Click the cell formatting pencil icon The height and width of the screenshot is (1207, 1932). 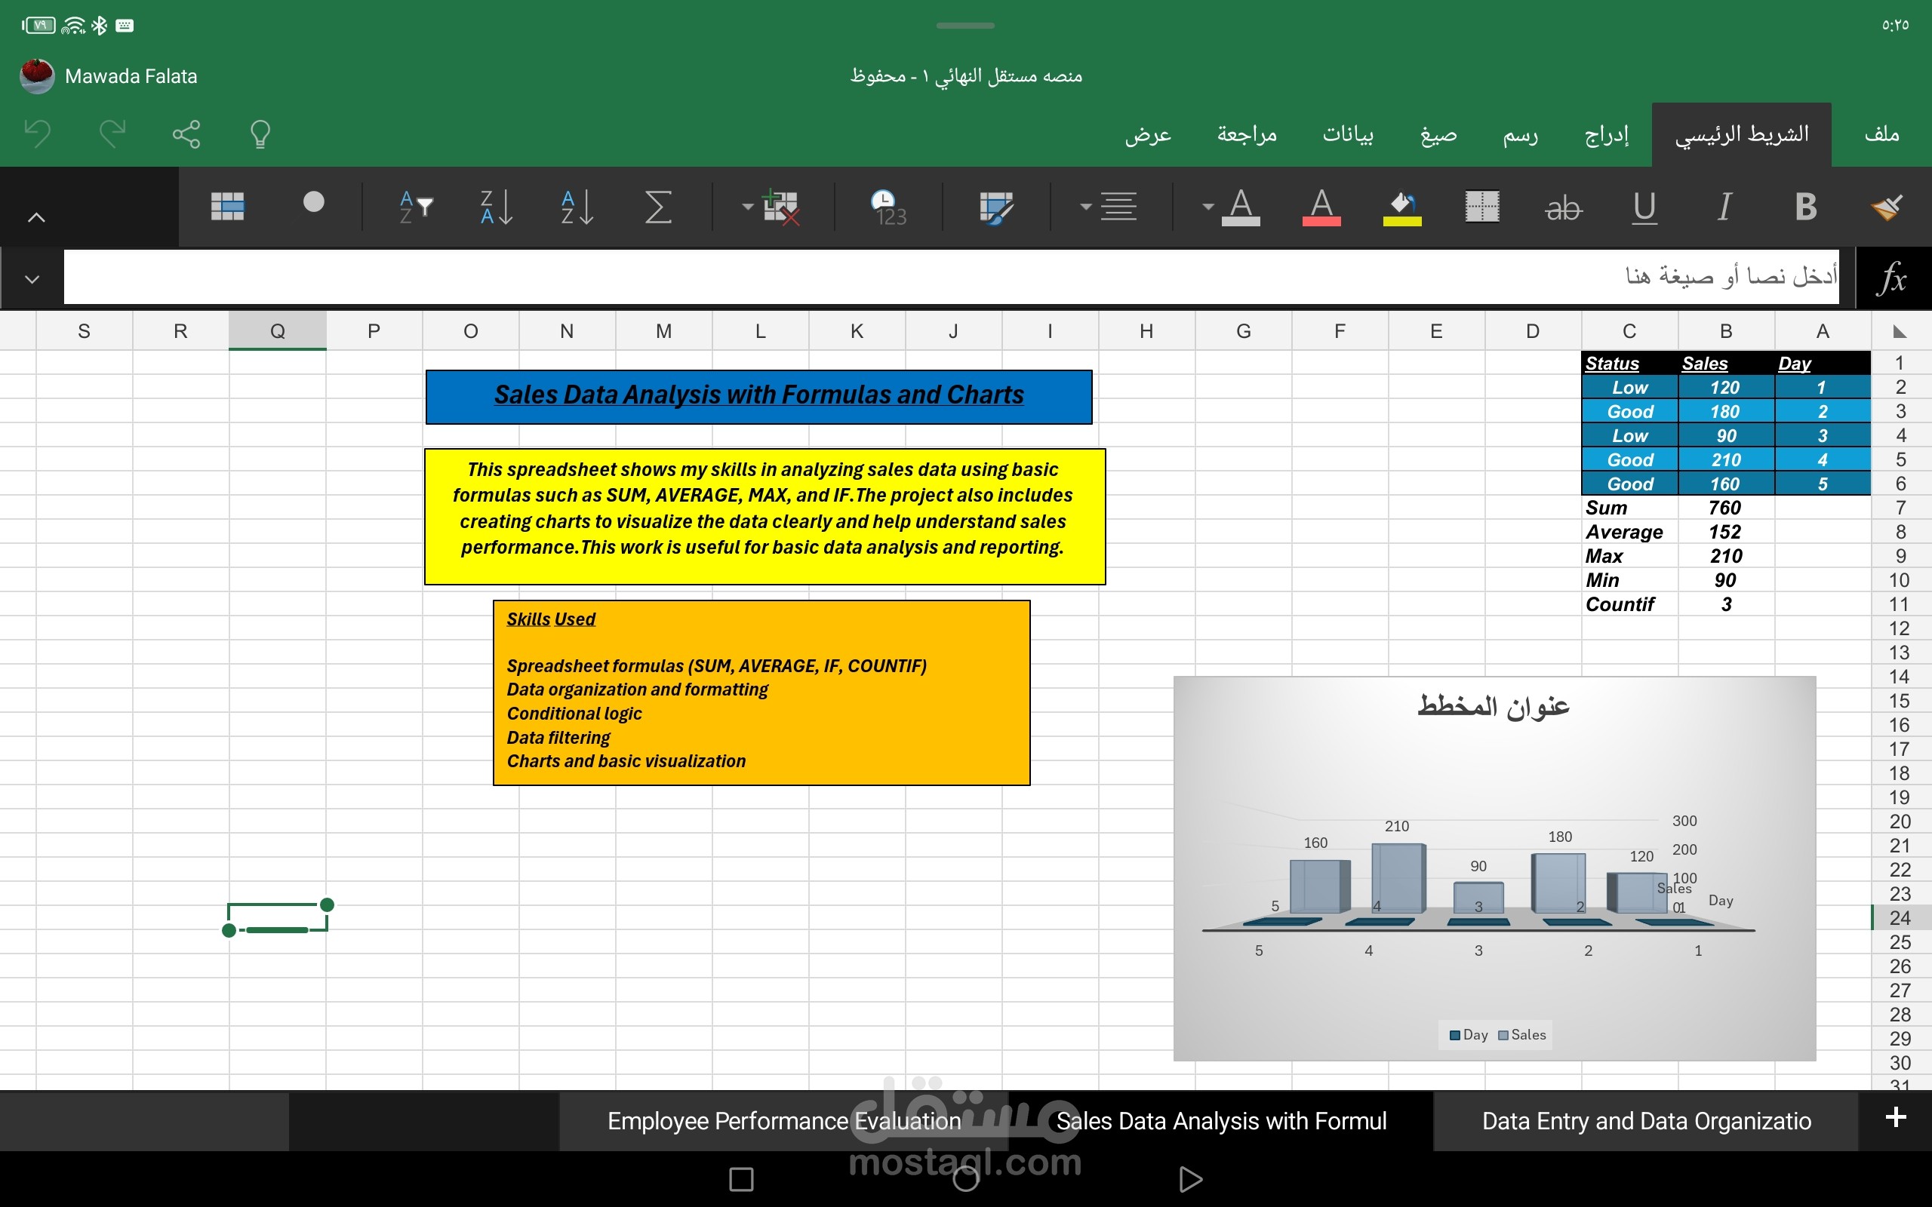pos(995,207)
